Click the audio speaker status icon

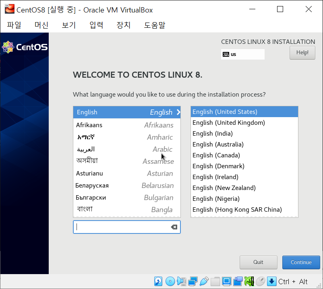pos(182,281)
